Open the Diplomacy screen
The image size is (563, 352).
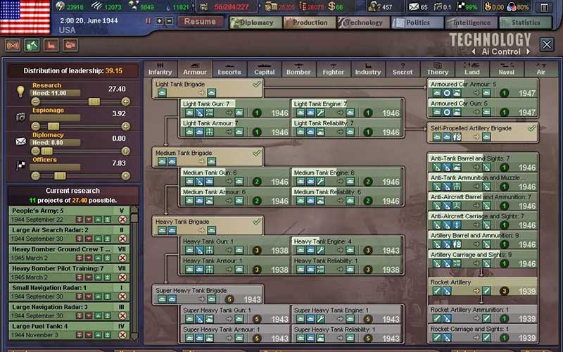(x=255, y=23)
